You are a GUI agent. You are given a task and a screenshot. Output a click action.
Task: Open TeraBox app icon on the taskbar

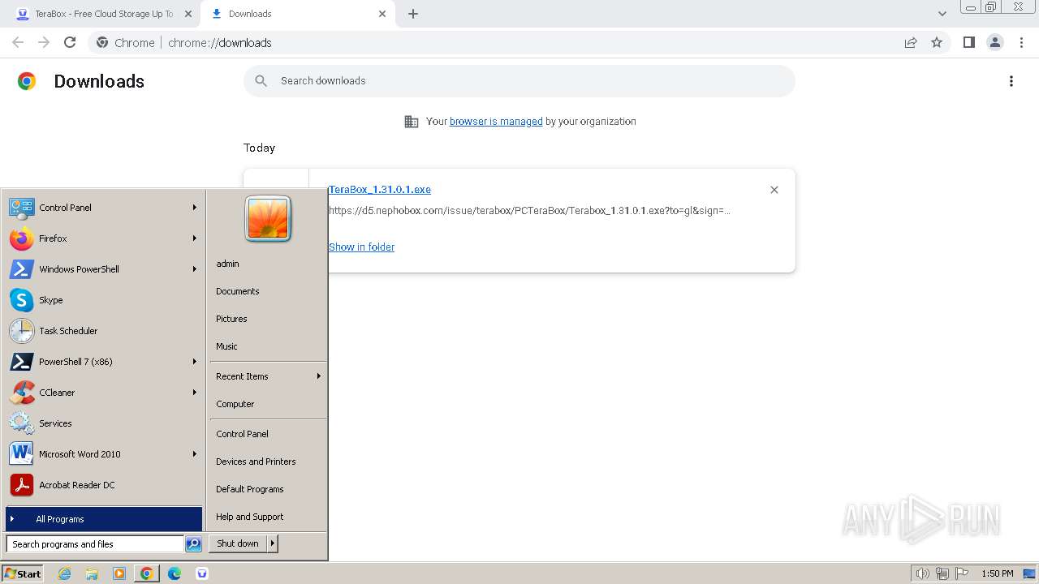[x=202, y=573]
